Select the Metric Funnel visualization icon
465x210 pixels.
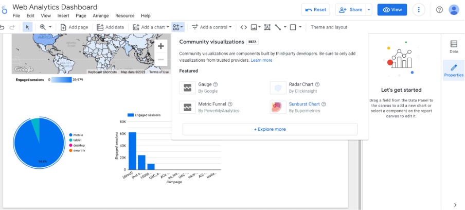coord(187,107)
